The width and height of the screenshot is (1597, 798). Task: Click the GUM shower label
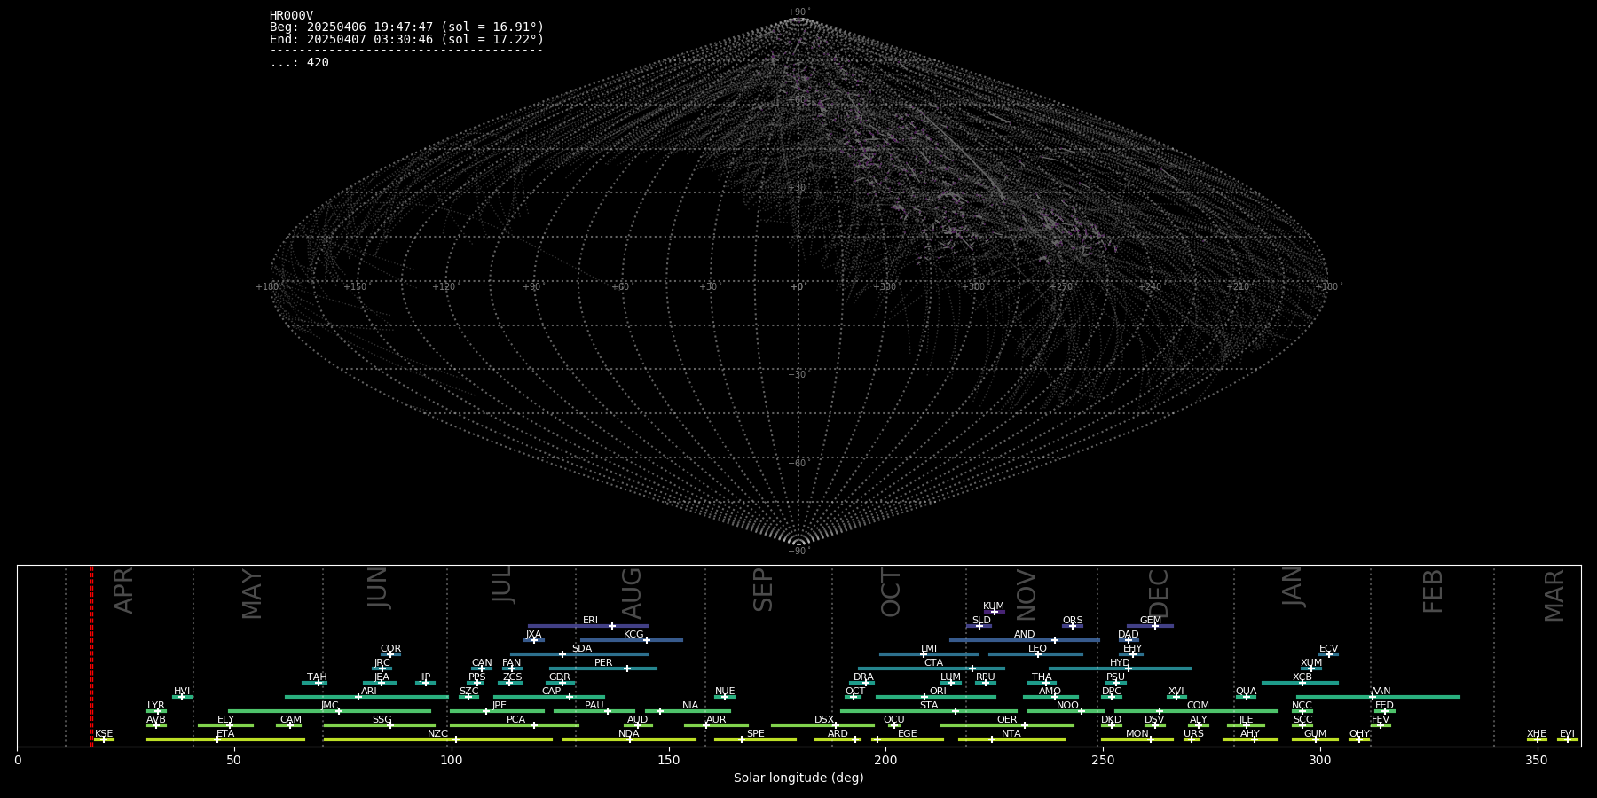(1315, 734)
